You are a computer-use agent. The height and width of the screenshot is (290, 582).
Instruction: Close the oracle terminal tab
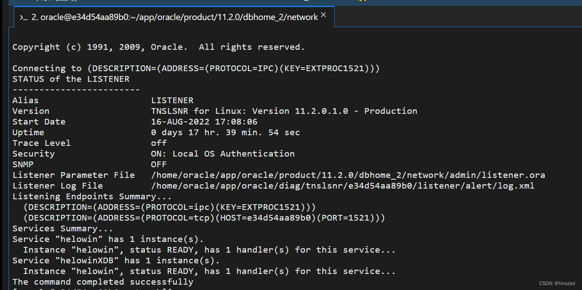pos(323,14)
